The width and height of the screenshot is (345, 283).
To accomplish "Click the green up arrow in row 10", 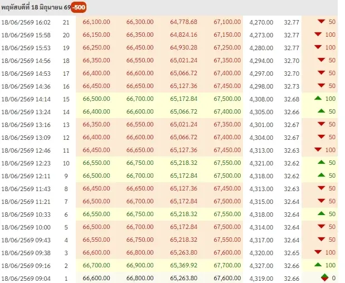I will point(321,162).
